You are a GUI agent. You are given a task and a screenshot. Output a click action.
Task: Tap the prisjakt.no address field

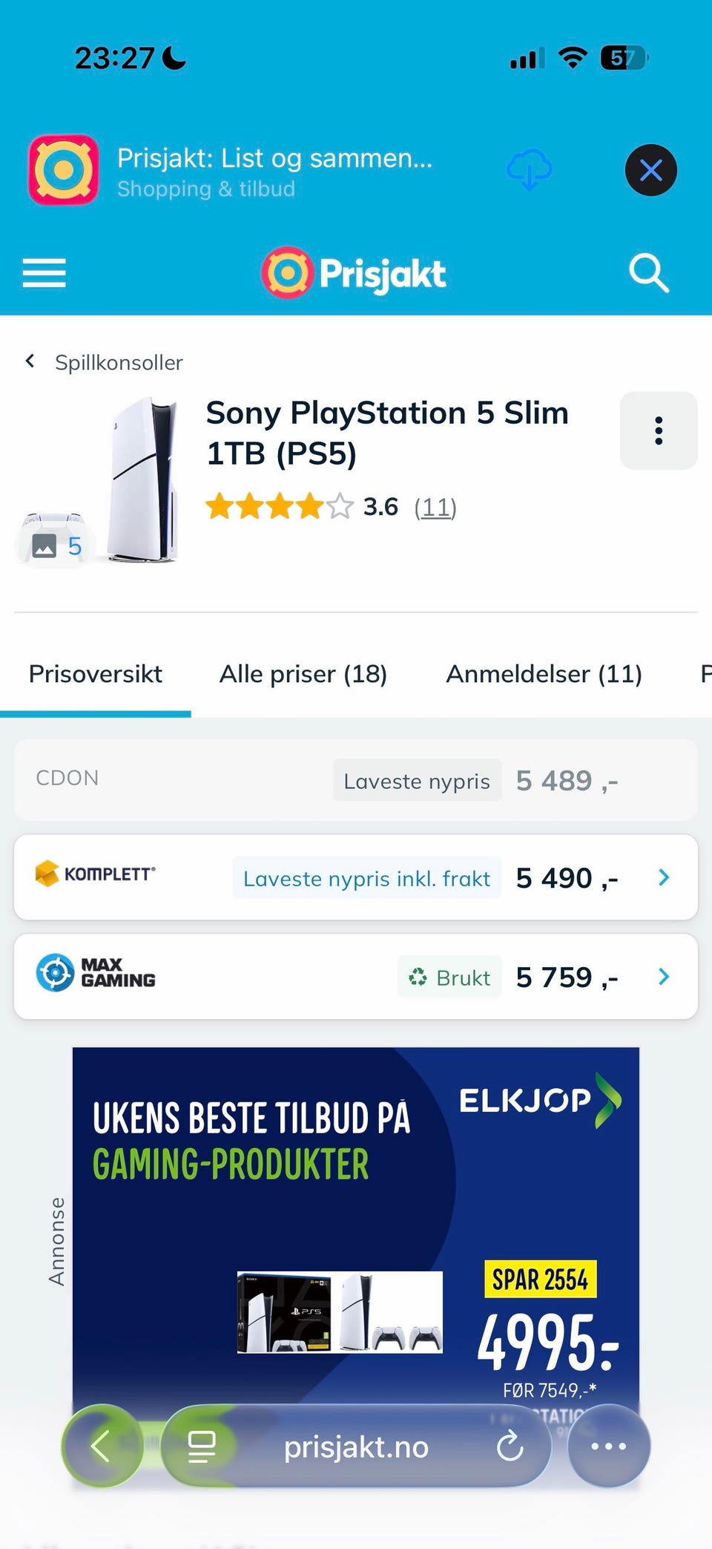click(356, 1446)
